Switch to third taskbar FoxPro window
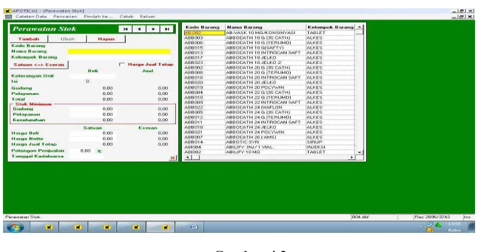 (x=106, y=227)
